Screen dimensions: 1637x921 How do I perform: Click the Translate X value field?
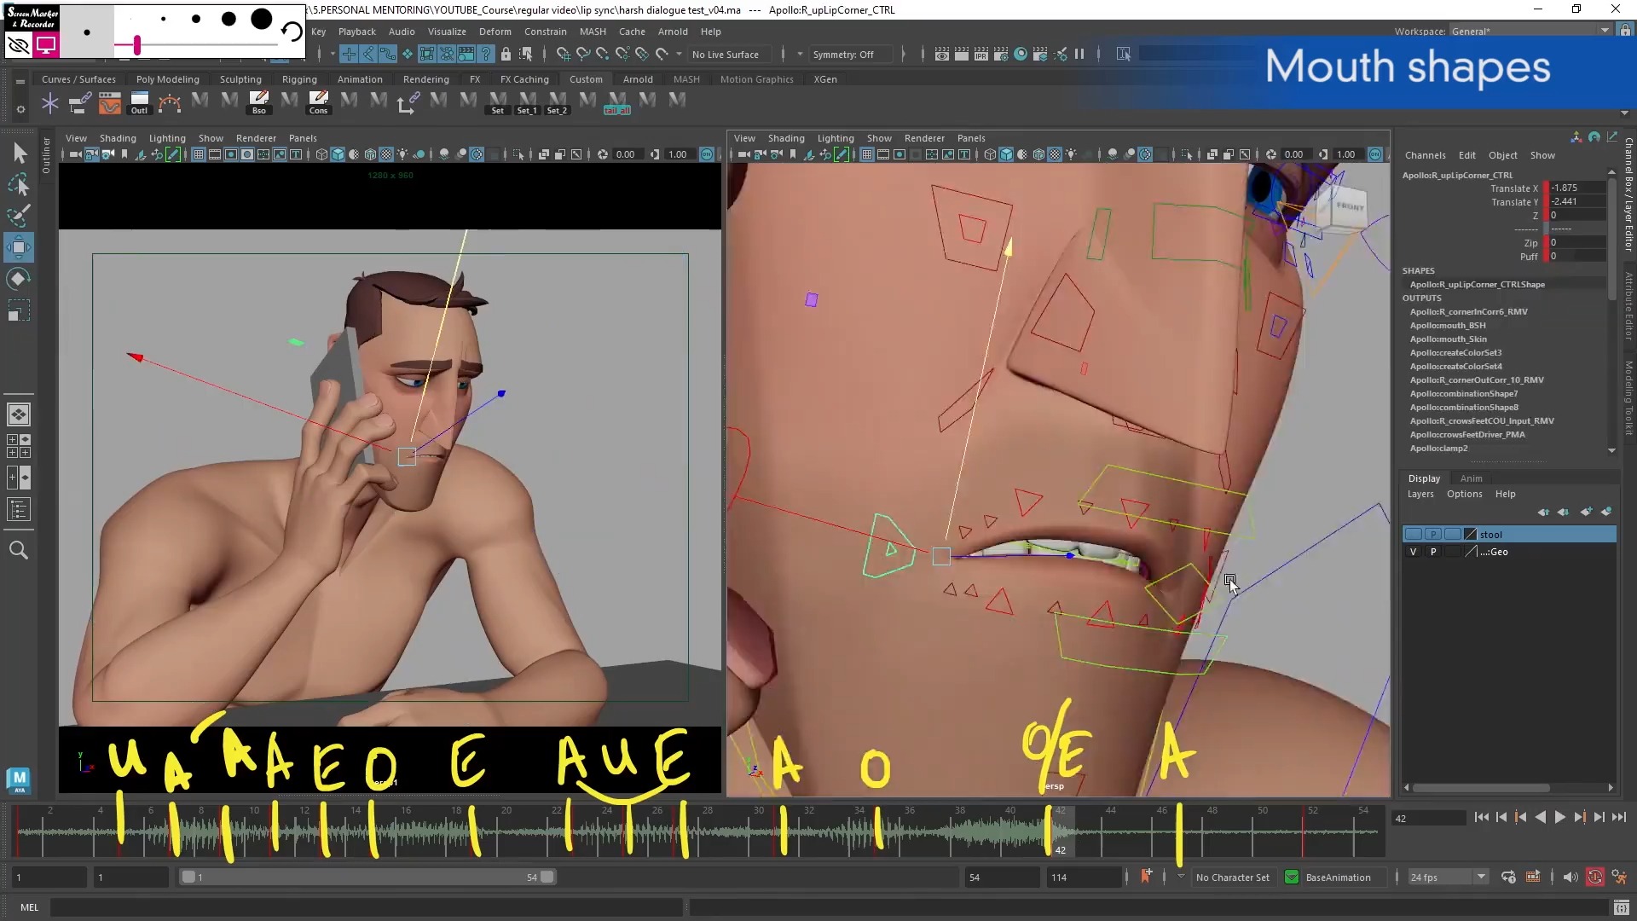(1576, 188)
